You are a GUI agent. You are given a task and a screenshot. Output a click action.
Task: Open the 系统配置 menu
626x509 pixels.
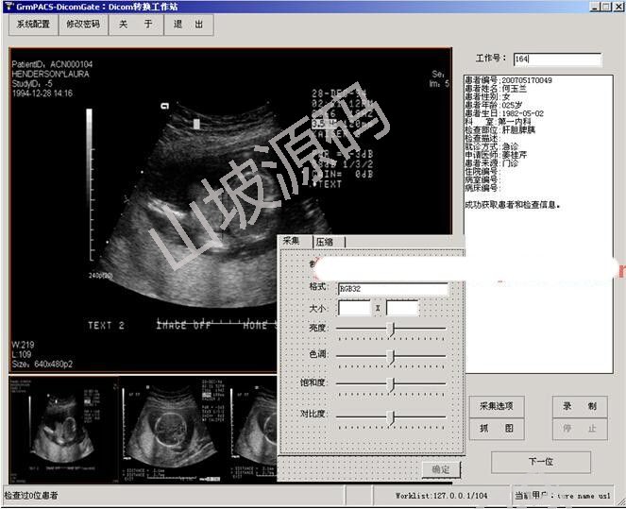[33, 25]
